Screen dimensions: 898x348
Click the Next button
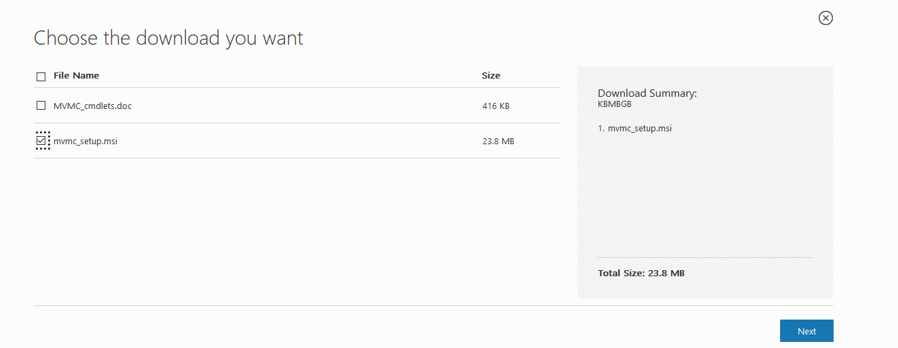[x=807, y=331]
